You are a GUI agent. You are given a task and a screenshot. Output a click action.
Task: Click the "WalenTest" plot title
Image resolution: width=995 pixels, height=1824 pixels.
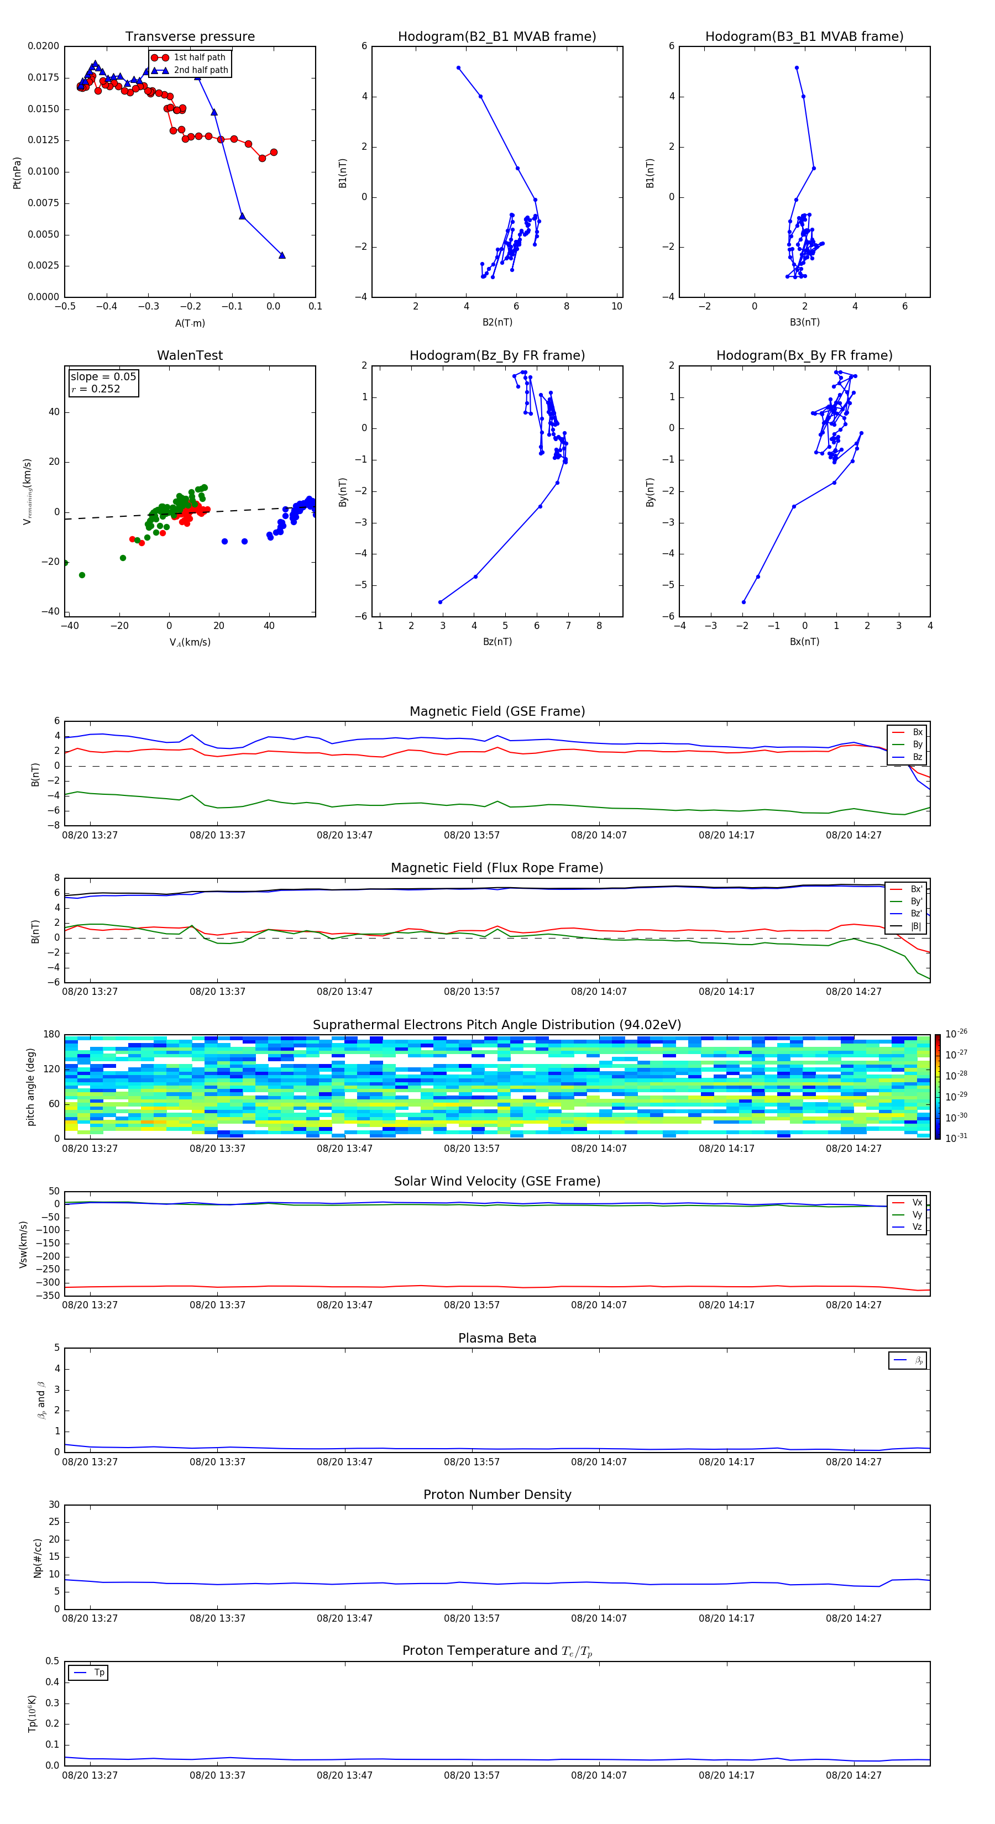coord(190,355)
